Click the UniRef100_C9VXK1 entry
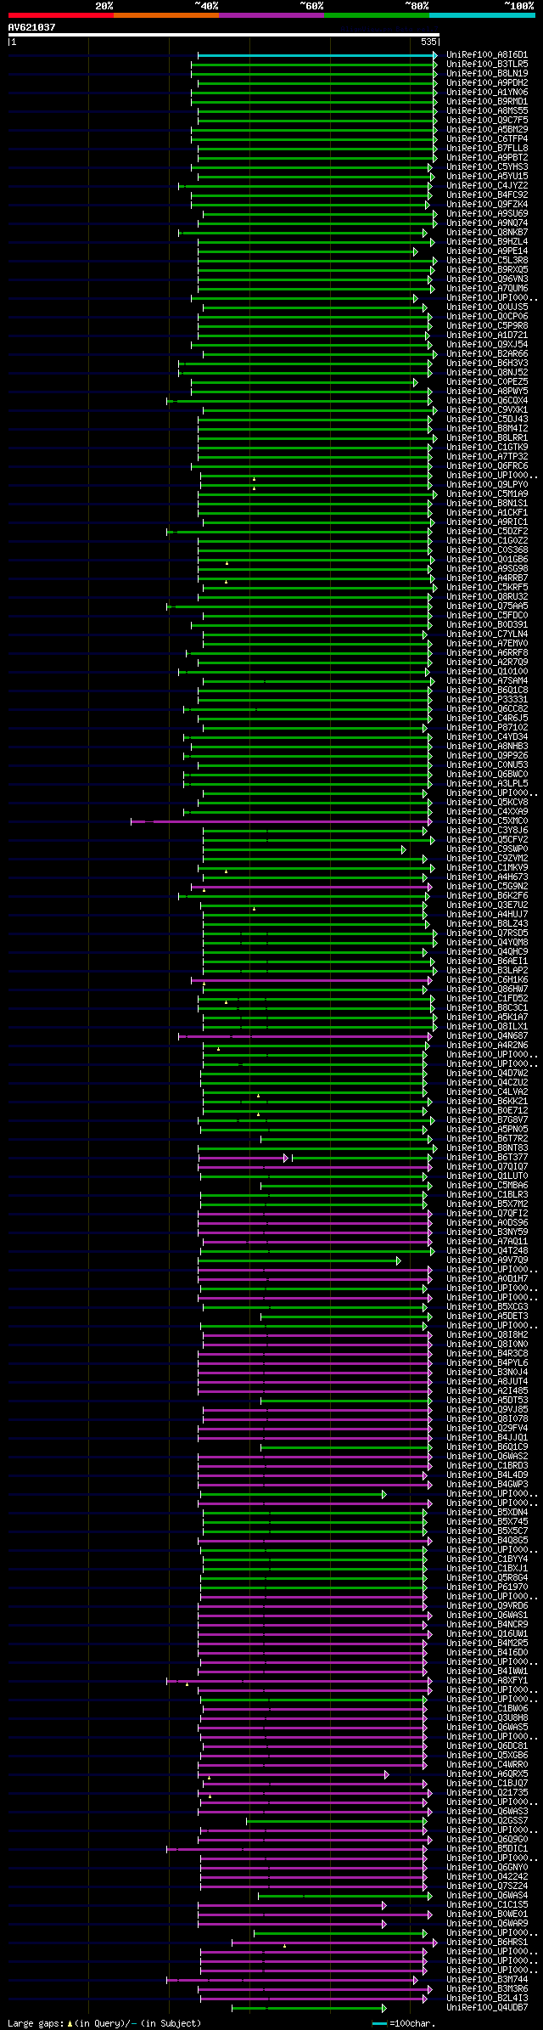This screenshot has height=2030, width=543. [487, 410]
